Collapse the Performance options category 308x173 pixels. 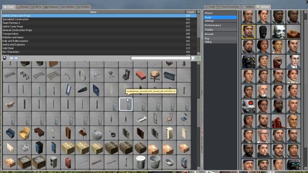220,25
